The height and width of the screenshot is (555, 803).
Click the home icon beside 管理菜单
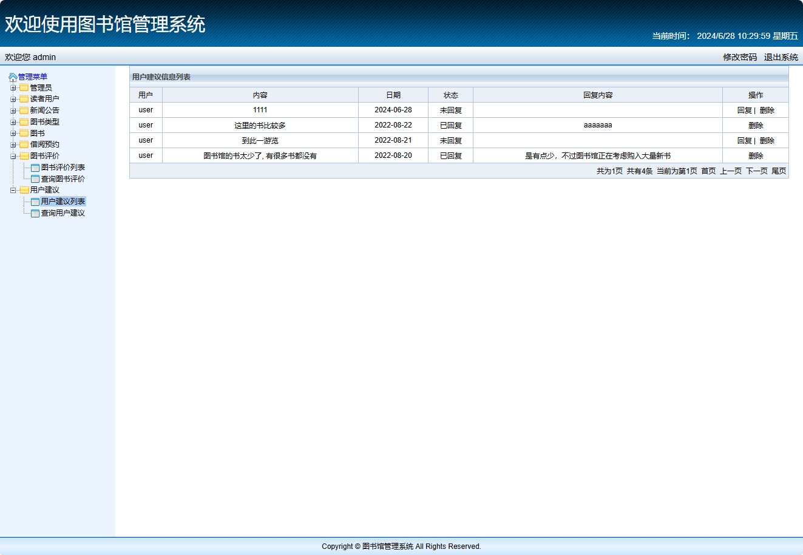(13, 77)
